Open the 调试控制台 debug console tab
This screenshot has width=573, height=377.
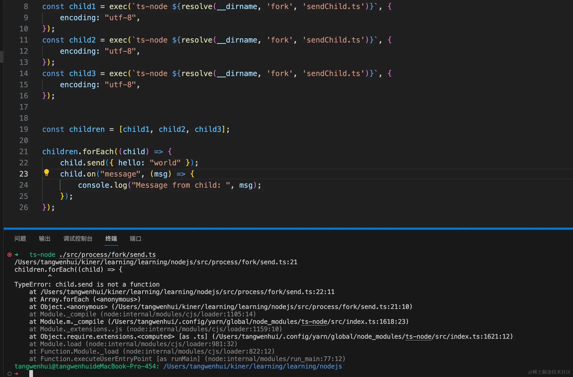(x=78, y=238)
